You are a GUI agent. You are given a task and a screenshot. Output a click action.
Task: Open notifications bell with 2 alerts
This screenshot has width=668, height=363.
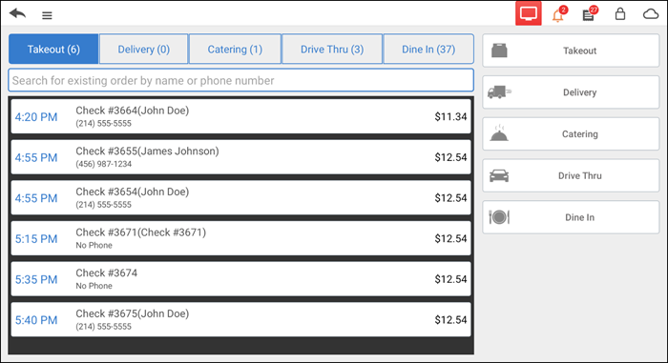pyautogui.click(x=559, y=14)
